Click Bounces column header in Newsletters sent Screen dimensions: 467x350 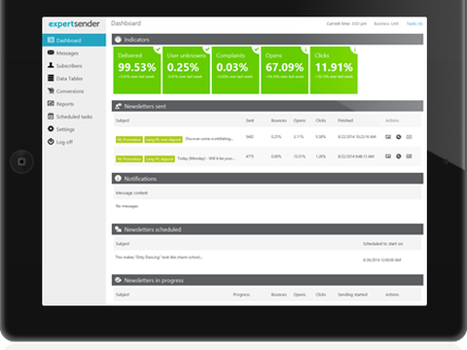pos(279,121)
